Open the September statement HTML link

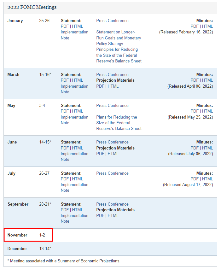point(78,210)
